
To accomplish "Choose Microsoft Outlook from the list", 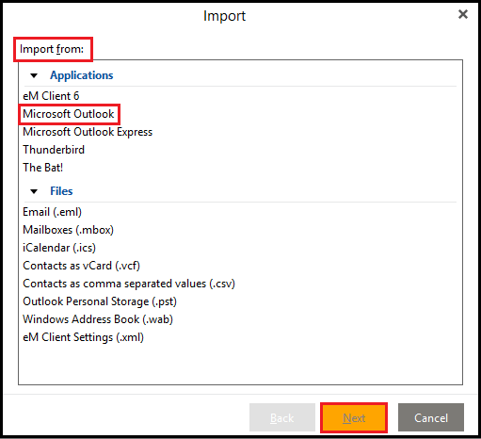I will pyautogui.click(x=69, y=114).
